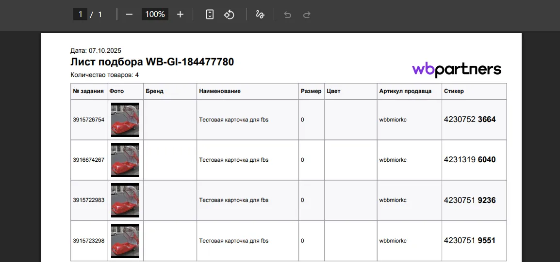Viewport: 560px width, 262px height.
Task: Click the zoom in plus button
Action: click(x=180, y=15)
